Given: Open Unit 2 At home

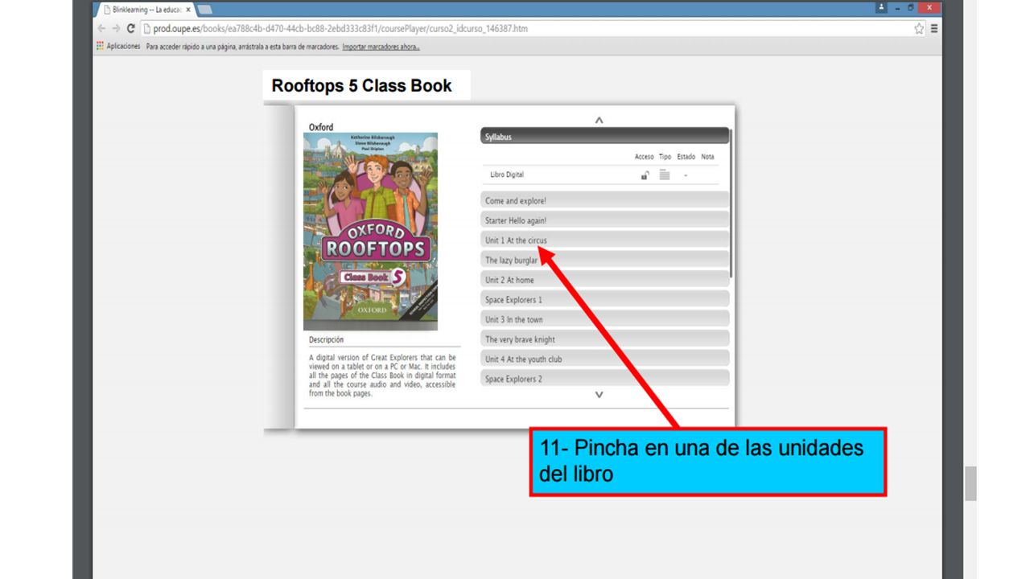Looking at the screenshot, I should coord(604,280).
